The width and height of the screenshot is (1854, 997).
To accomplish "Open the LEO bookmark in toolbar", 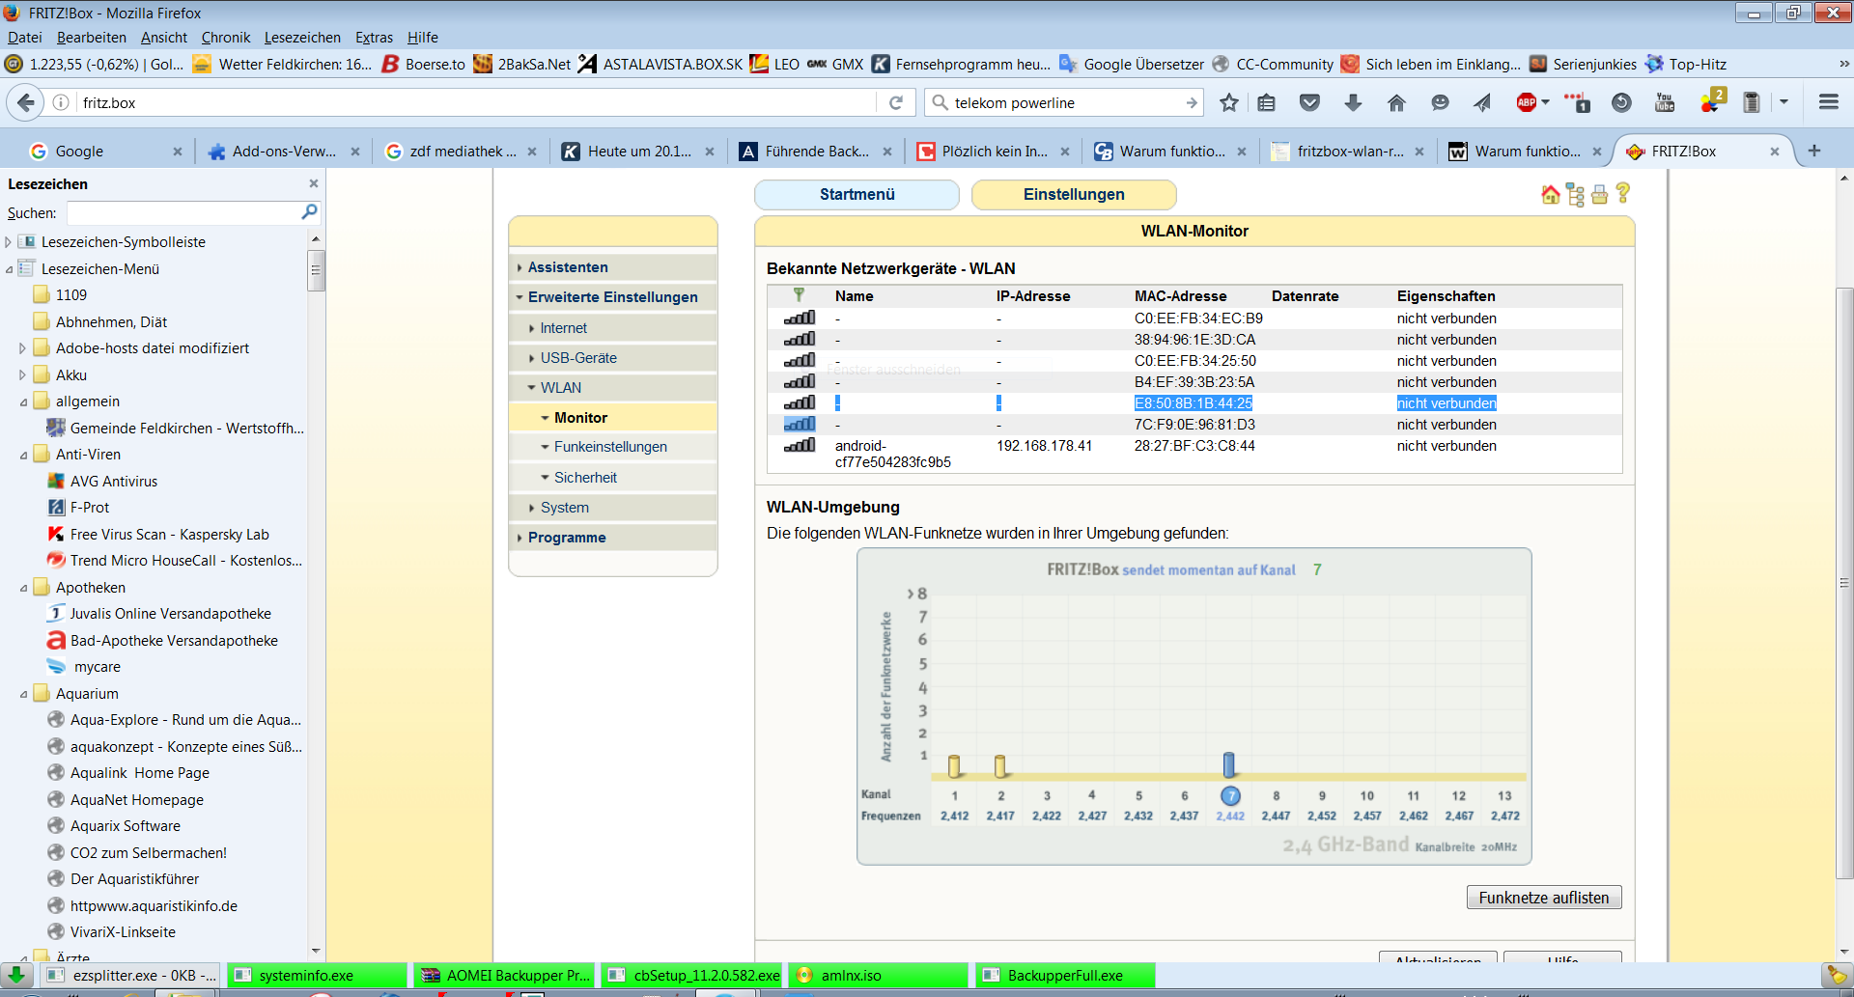I will [x=774, y=65].
